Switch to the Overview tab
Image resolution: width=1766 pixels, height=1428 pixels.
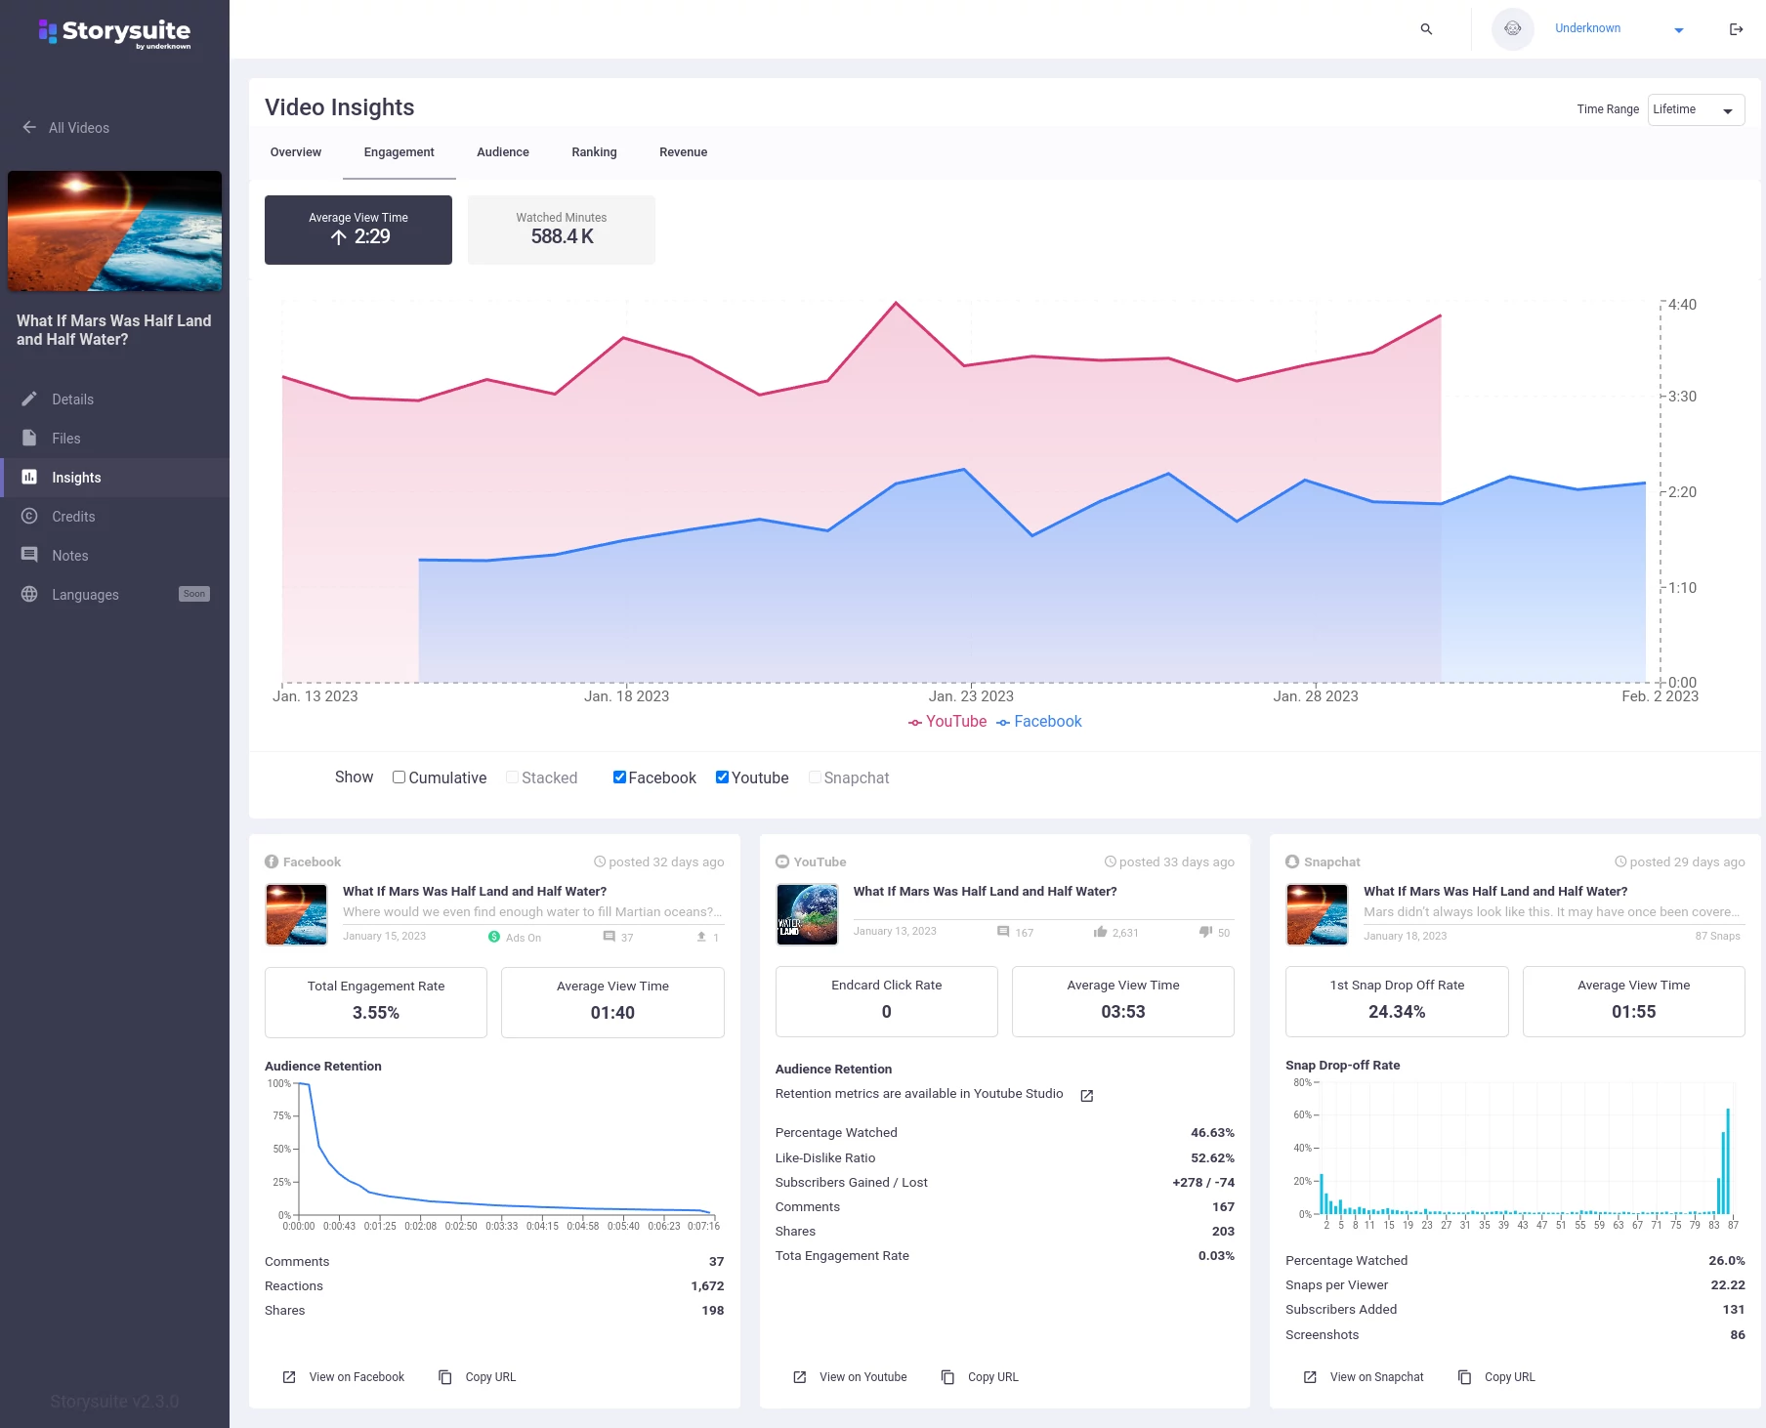pyautogui.click(x=296, y=152)
